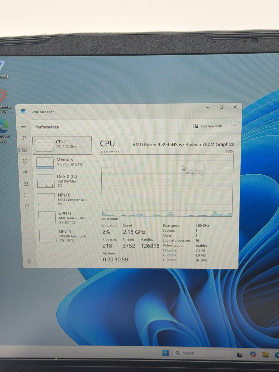Select the Performance page icon in sidebar
Image resolution: width=279 pixels, height=372 pixels.
tap(25, 150)
